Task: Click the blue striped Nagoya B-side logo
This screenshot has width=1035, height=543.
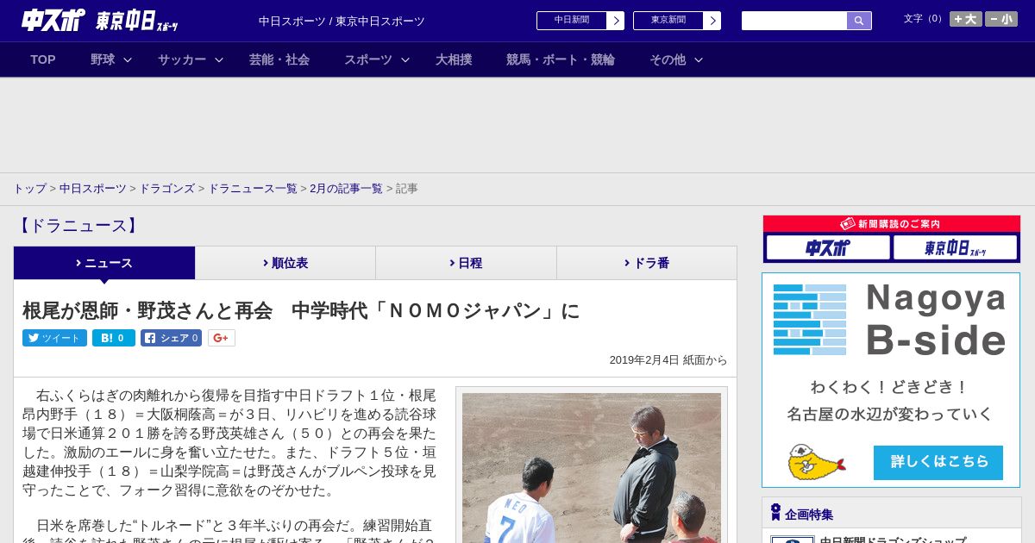Action: coord(810,320)
